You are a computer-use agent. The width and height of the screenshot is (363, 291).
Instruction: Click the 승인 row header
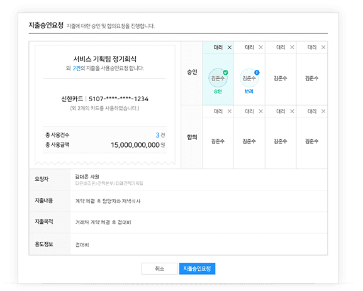[192, 72]
